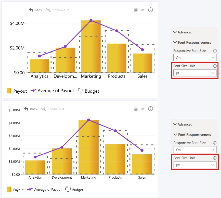Toggle the Average of Payout legend item in the bottom chart
This screenshot has width=221, height=198.
point(44,190)
